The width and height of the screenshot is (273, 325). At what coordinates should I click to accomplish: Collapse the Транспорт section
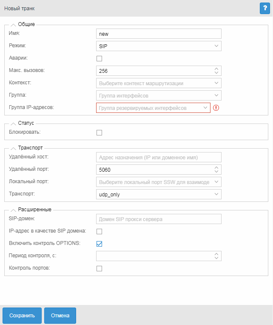(13, 148)
